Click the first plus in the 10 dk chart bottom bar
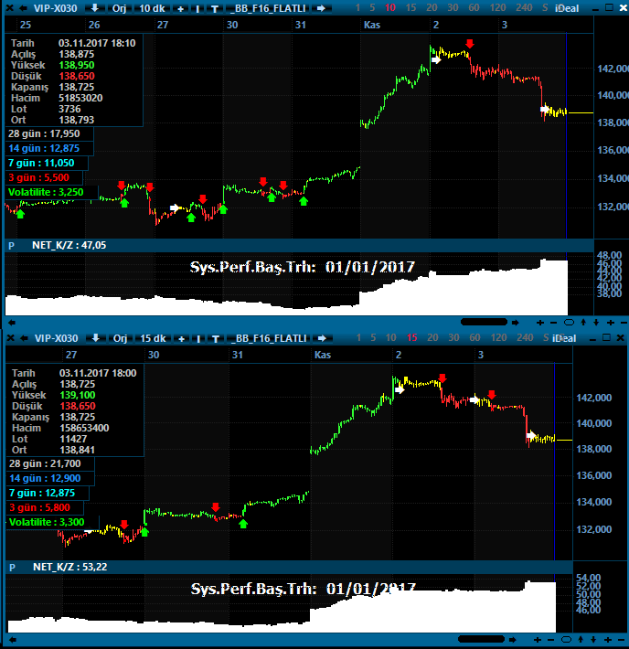 pyautogui.click(x=540, y=323)
